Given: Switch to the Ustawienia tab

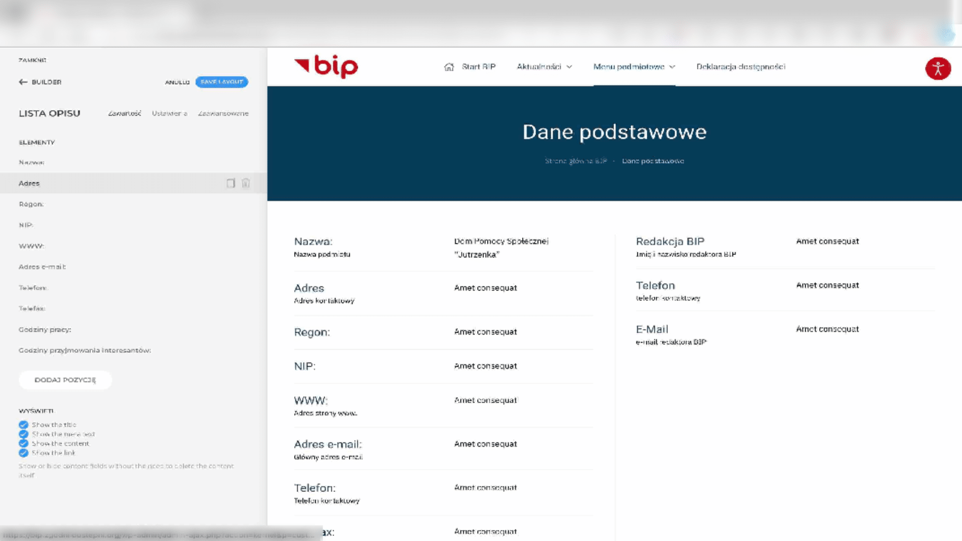Looking at the screenshot, I should tap(169, 114).
